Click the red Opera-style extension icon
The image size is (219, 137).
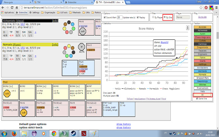coord(206,8)
